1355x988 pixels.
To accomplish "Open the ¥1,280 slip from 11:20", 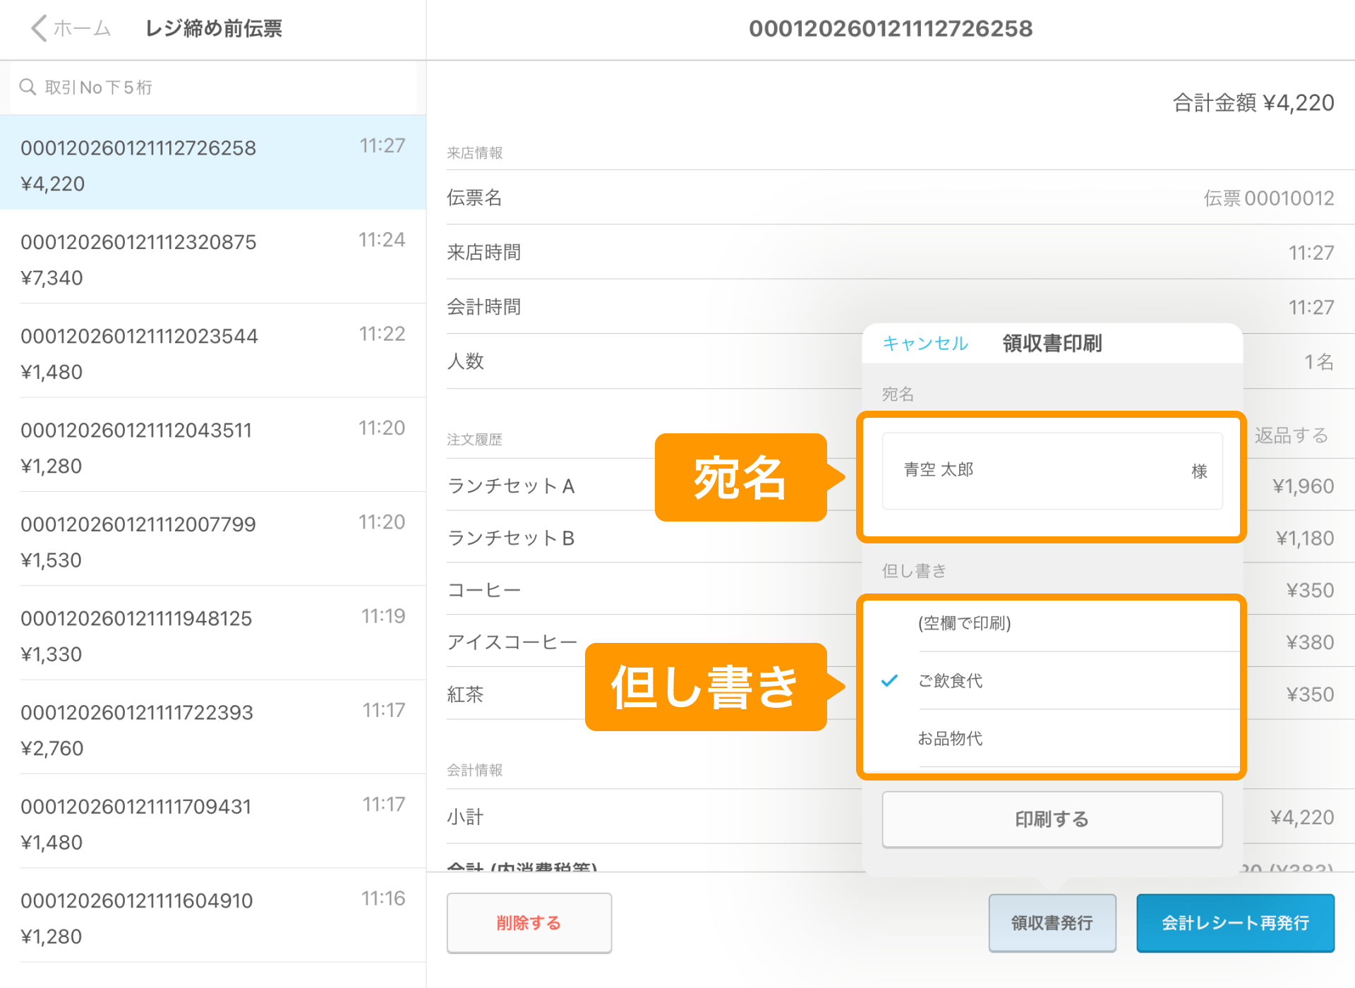I will [x=212, y=446].
